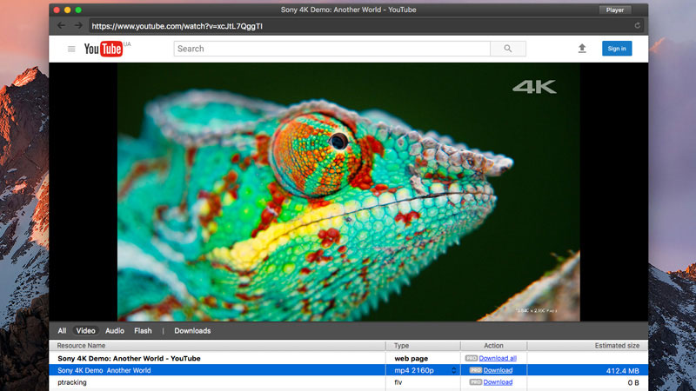Sort by Estimated size column header
Image resolution: width=696 pixels, height=391 pixels.
pyautogui.click(x=587, y=345)
